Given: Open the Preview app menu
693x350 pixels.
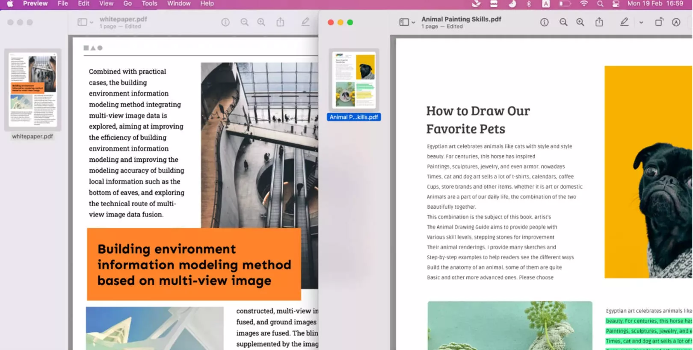Looking at the screenshot, I should pyautogui.click(x=35, y=3).
